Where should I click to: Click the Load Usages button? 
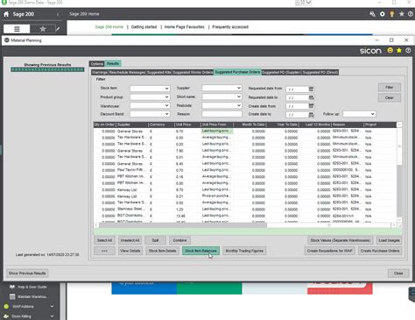(389, 240)
